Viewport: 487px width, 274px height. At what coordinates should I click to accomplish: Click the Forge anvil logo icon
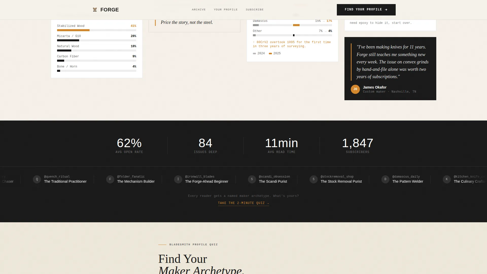pyautogui.click(x=95, y=10)
